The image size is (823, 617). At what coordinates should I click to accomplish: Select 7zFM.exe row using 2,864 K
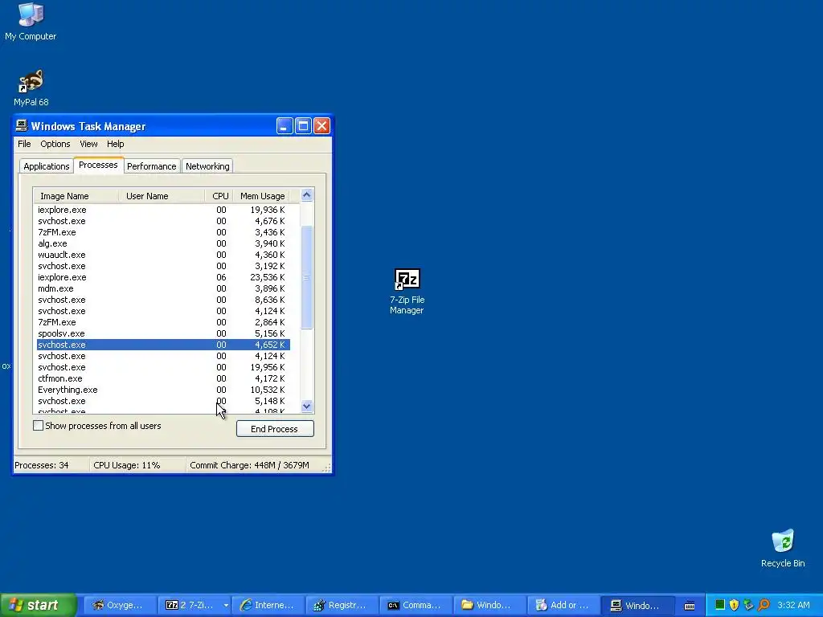(163, 322)
